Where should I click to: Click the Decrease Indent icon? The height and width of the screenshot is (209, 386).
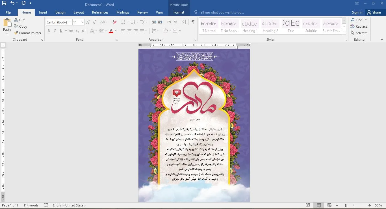pyautogui.click(x=154, y=22)
